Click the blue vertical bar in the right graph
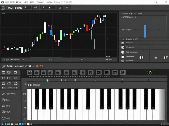The height and width of the screenshot is (126, 169). click(145, 31)
